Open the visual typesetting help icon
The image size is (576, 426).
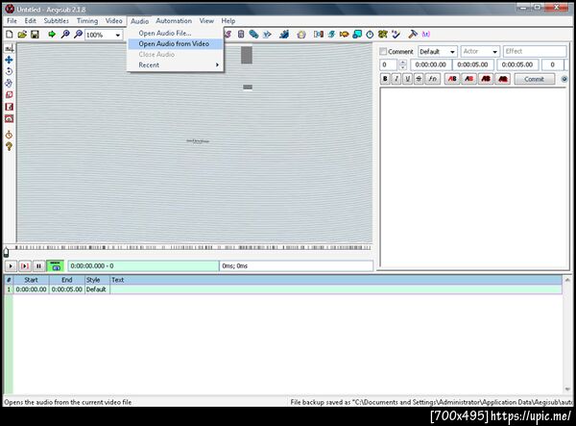pyautogui.click(x=9, y=146)
